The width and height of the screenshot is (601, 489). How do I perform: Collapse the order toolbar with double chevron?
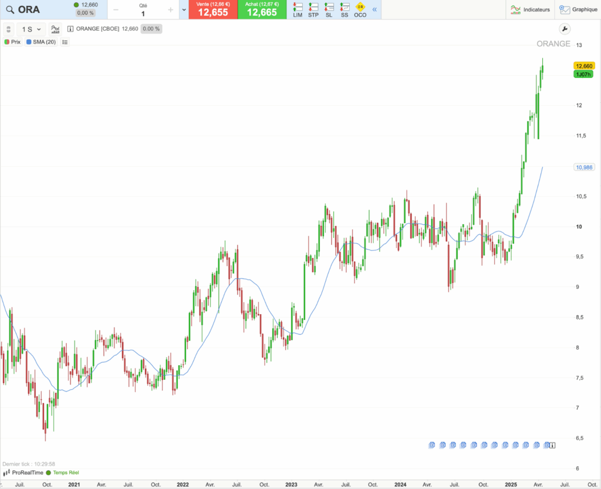tap(374, 9)
